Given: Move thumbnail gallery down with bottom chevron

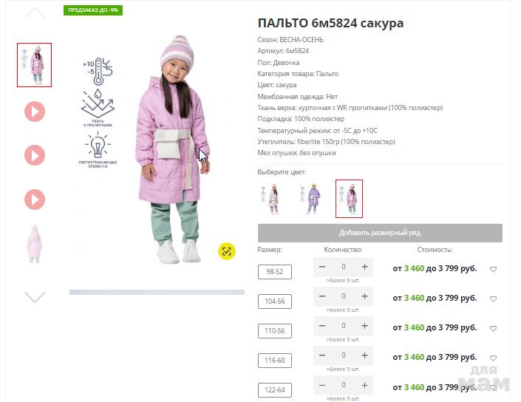Looking at the screenshot, I should click(x=35, y=297).
